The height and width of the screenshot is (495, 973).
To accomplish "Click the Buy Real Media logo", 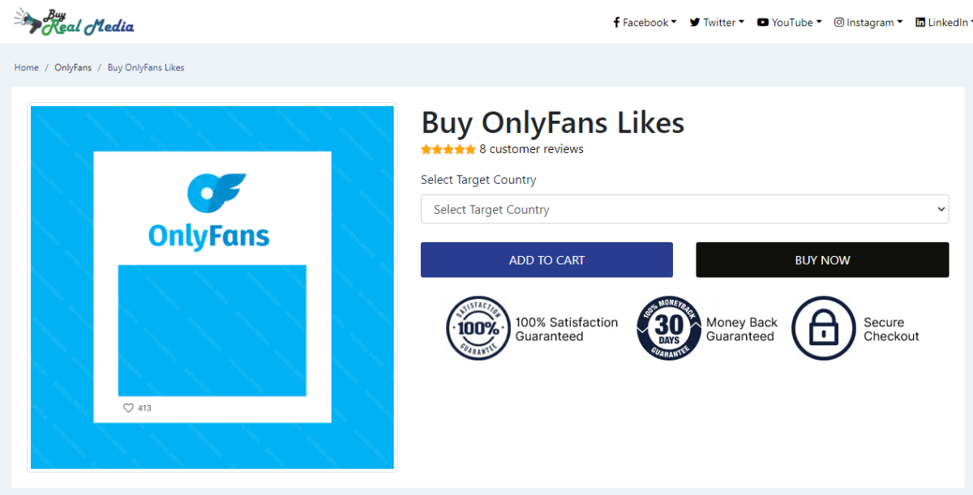I will pos(74,22).
